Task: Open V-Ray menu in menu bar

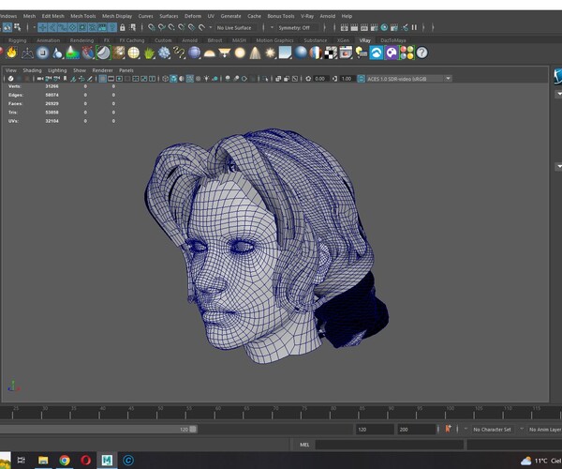Action: tap(307, 16)
